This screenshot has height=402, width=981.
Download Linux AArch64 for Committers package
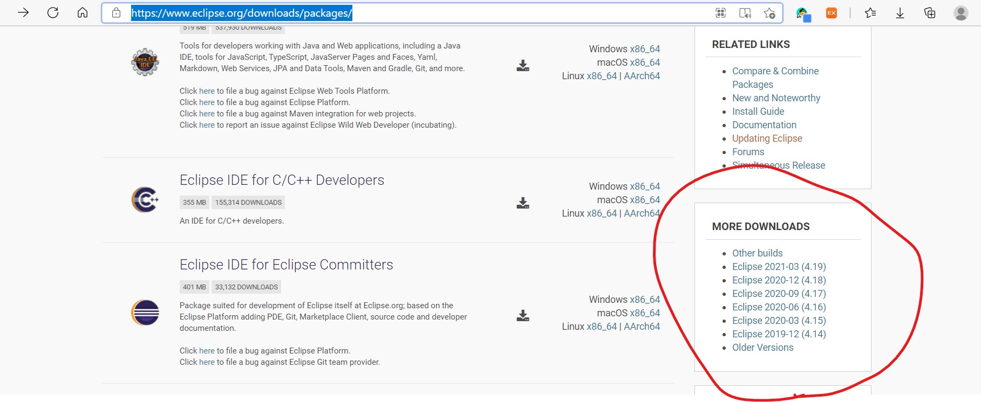[x=642, y=327]
